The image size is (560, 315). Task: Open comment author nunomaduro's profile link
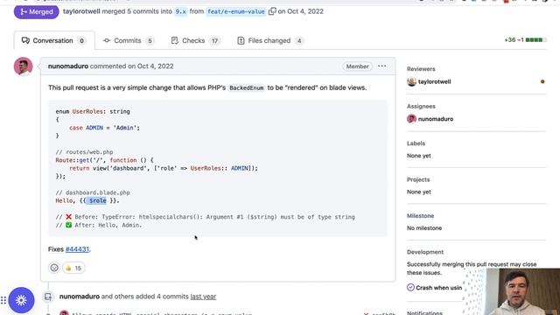point(68,66)
